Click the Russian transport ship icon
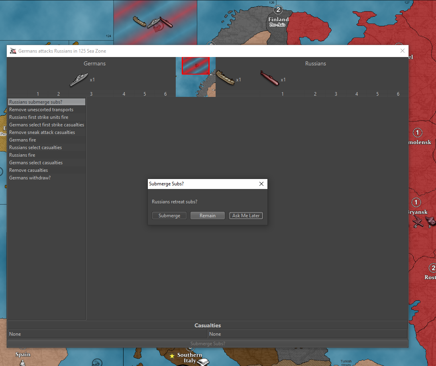This screenshot has height=366, width=436. coord(225,78)
